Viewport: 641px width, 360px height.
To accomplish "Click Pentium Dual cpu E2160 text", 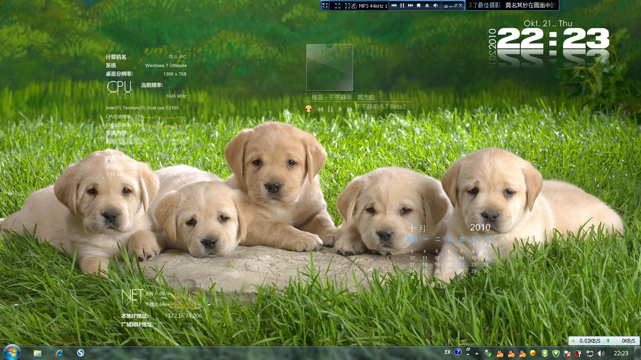I will 142,108.
